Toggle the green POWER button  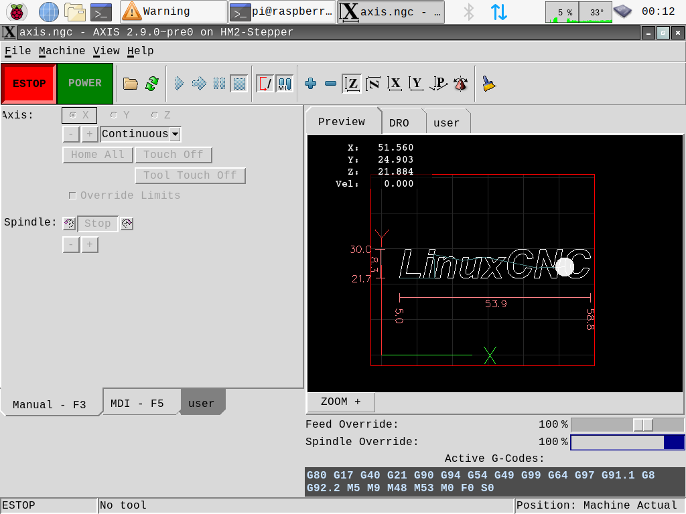point(85,84)
